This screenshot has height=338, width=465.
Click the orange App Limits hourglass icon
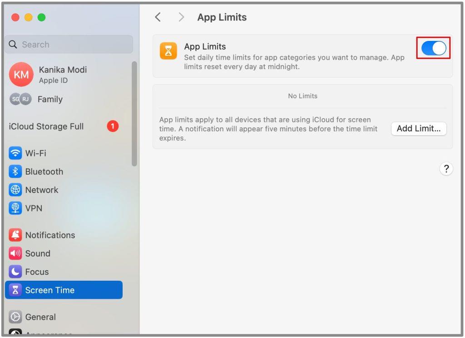point(168,51)
